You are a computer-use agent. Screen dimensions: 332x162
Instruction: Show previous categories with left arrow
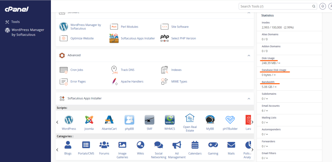[x=57, y=150]
